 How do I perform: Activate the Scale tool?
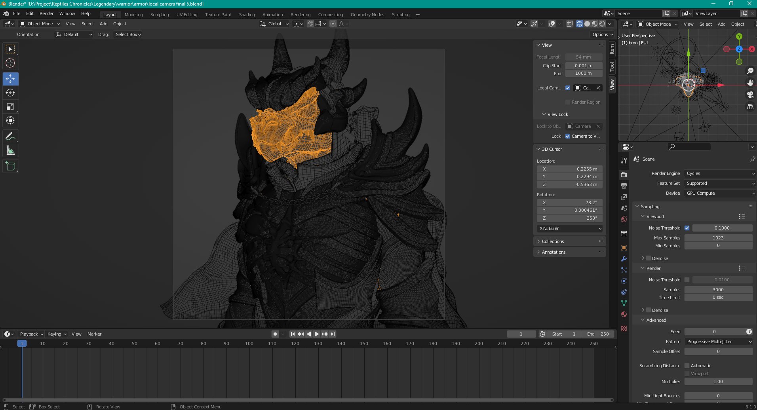point(10,106)
